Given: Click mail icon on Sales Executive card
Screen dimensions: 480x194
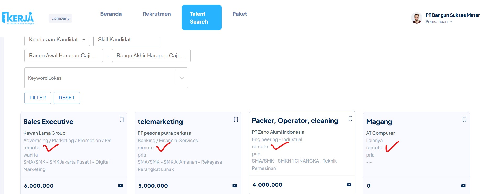Looking at the screenshot, I should coord(120,186).
